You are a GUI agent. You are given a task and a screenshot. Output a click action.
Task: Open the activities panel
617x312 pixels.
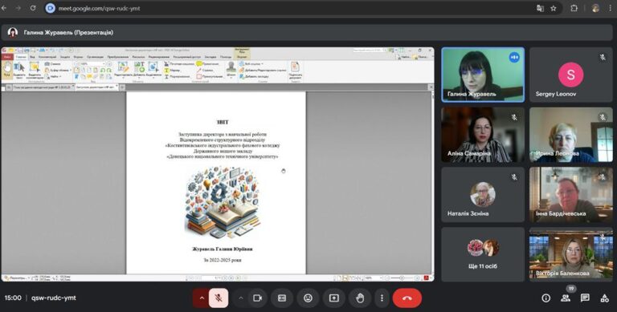605,298
